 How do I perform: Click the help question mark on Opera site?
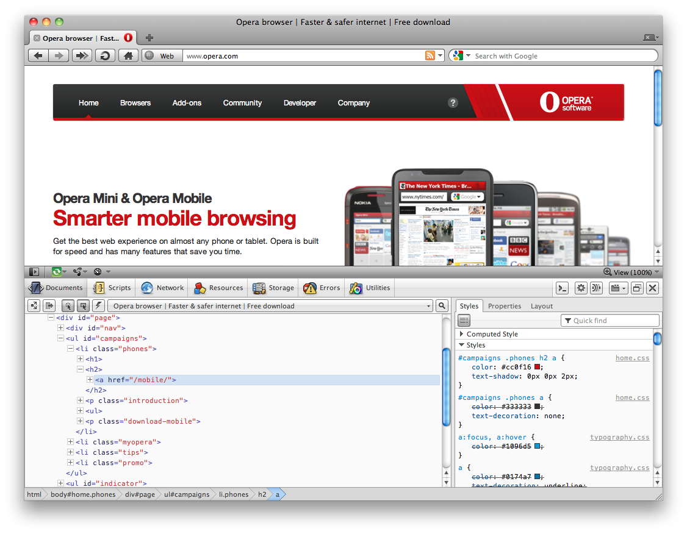(x=453, y=103)
